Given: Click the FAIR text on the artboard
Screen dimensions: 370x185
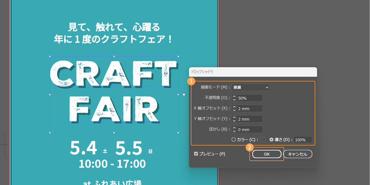Looking at the screenshot, I should point(114,110).
